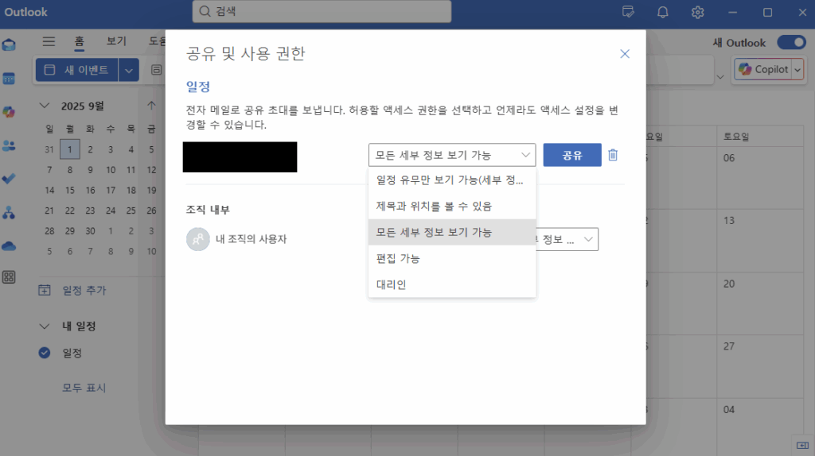This screenshot has height=456, width=815.
Task: Open the OneDrive cloud icon in the sidebar
Action: [9, 246]
